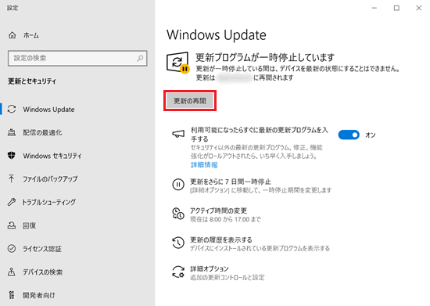This screenshot has height=306, width=430.
Task: Open アクティブ時間の変更
Action: click(218, 211)
